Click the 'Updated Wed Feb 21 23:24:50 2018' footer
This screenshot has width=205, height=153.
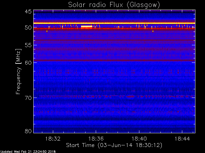(x=28, y=152)
